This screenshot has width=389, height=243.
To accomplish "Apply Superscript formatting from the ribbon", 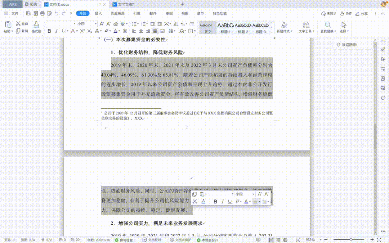I will (x=82, y=31).
